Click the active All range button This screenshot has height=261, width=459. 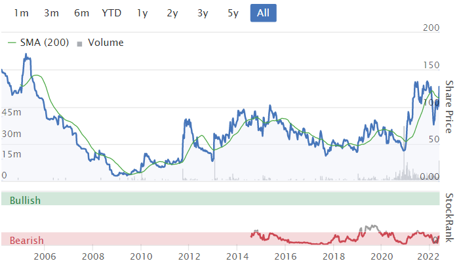coord(263,13)
